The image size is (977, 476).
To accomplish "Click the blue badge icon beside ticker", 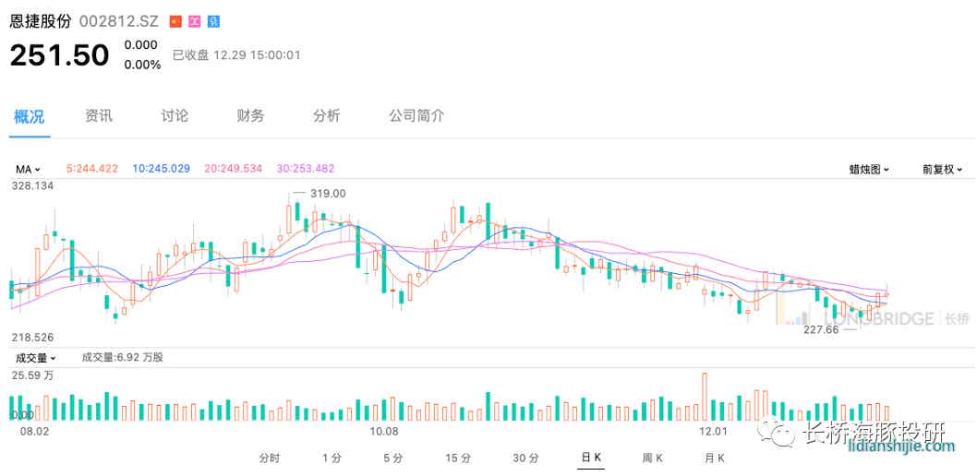I will (213, 21).
